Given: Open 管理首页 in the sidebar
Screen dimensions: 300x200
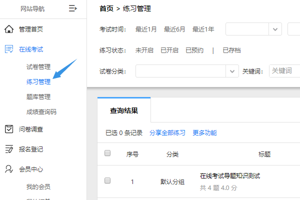Looking at the screenshot, I should tap(31, 29).
